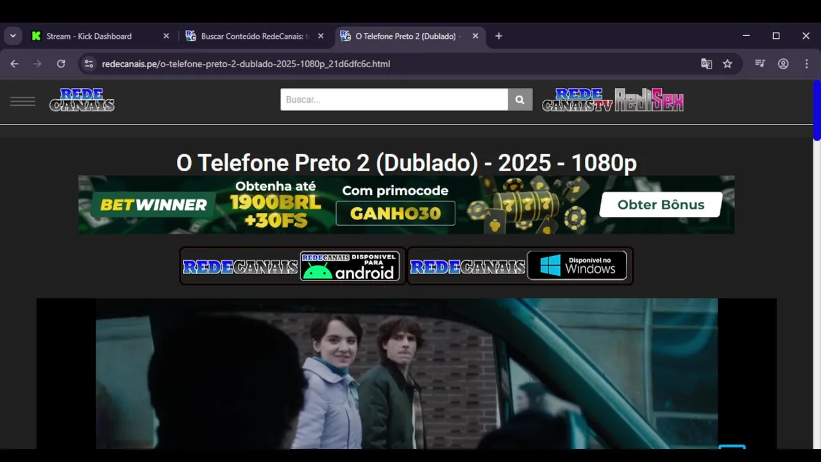Click the Obter Bônus button

(x=661, y=205)
